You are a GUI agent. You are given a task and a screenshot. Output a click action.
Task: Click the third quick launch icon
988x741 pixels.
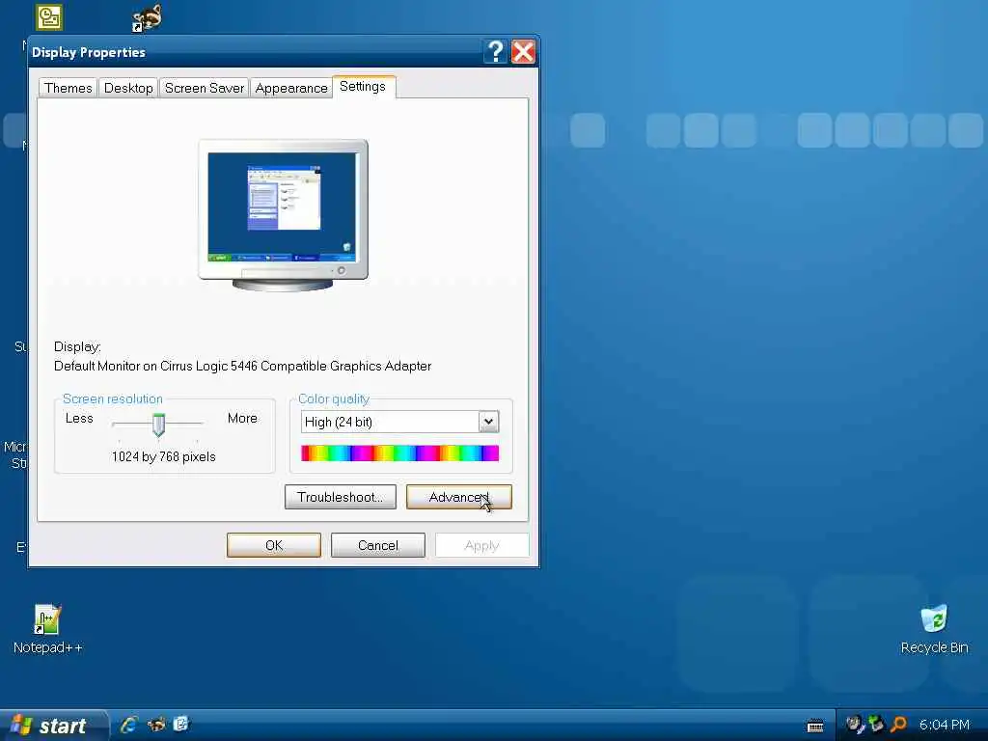[181, 725]
